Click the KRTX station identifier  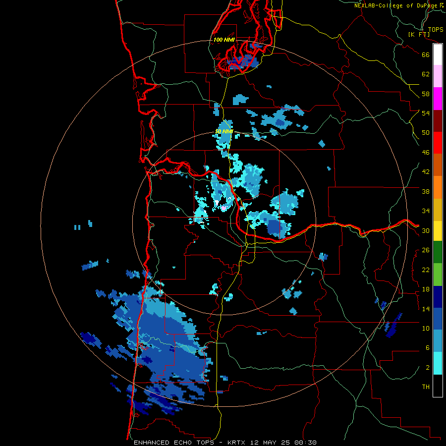click(237, 443)
